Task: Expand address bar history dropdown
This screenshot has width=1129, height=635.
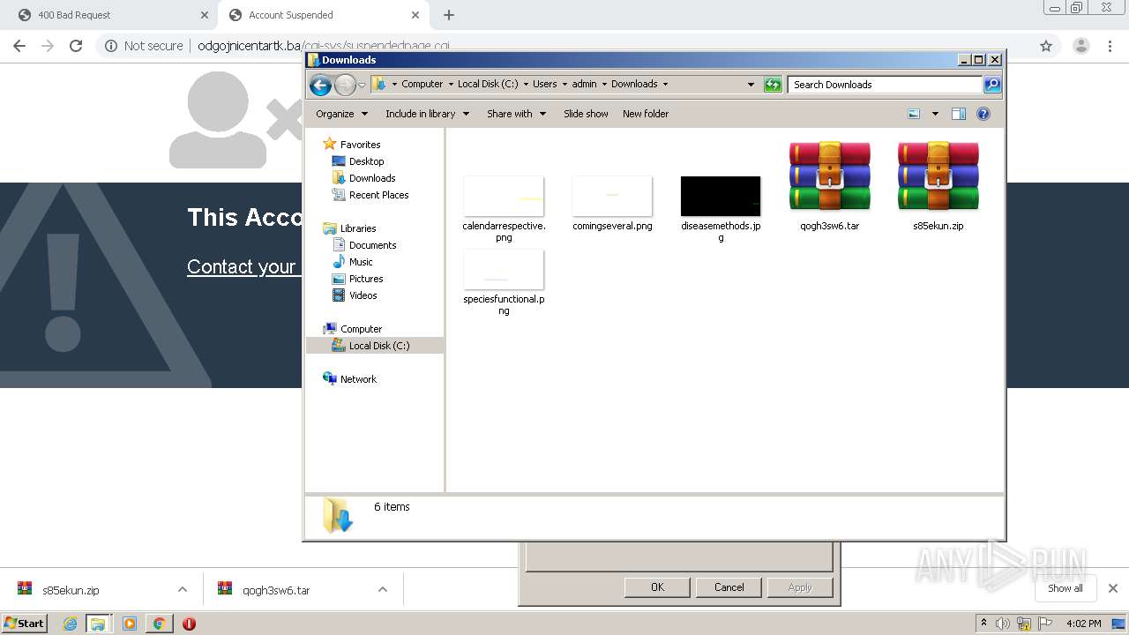Action: (751, 85)
